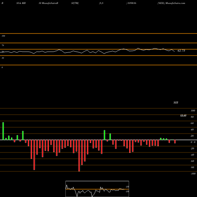Click the tallest green bar in MR histogram

click(3, 131)
